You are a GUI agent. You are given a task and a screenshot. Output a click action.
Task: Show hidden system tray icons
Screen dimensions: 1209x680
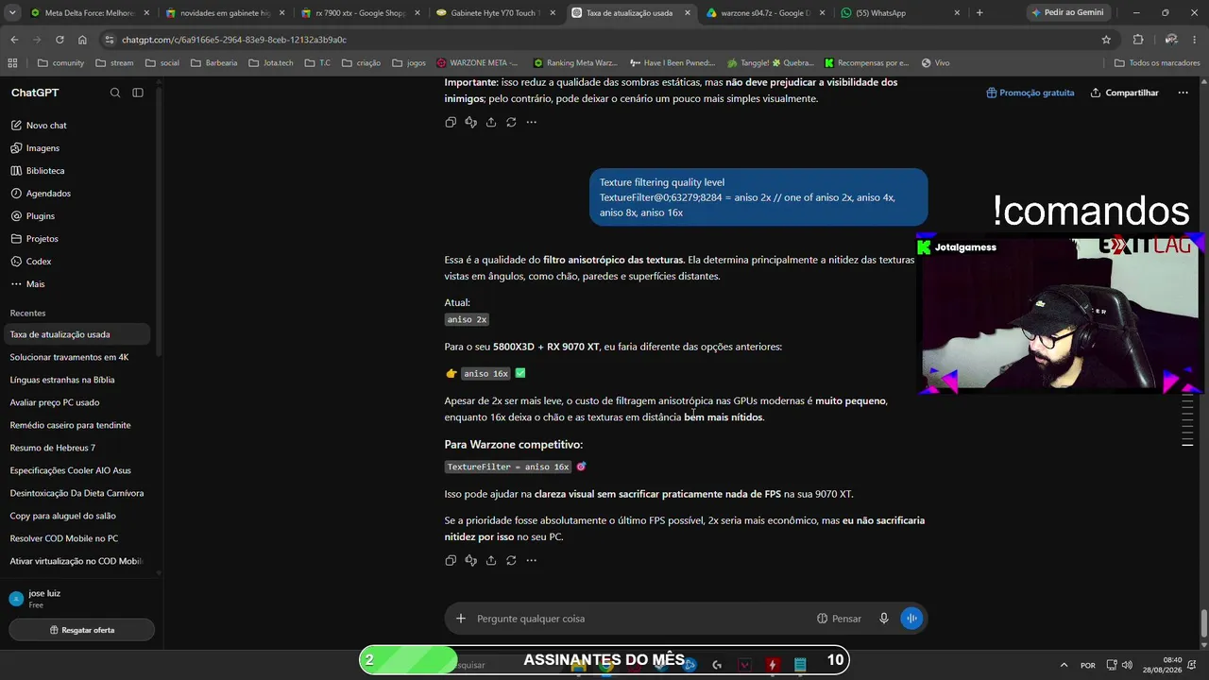(1064, 665)
